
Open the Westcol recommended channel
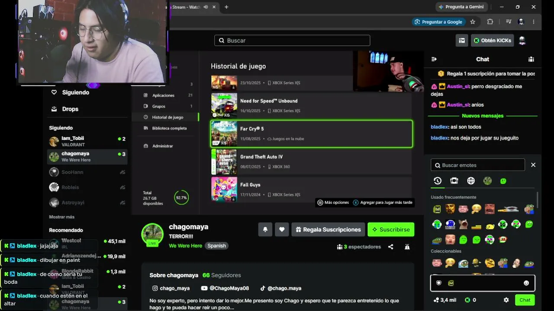(x=87, y=243)
